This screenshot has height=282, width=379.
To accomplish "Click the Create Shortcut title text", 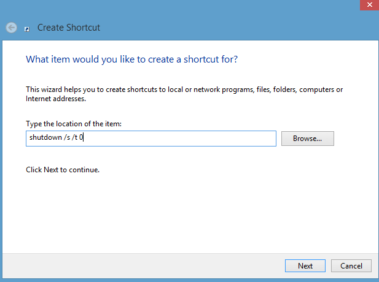I will click(x=69, y=28).
